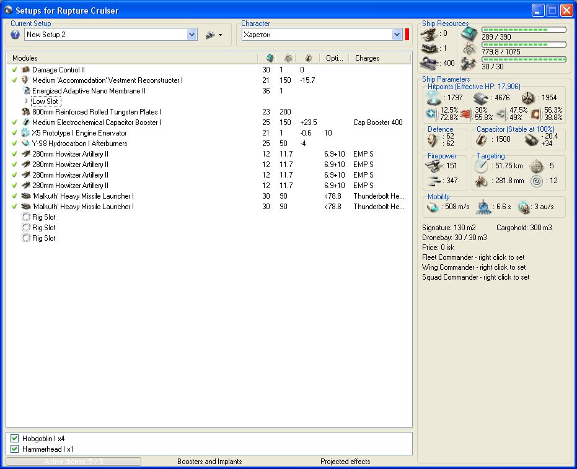Click the turret hardpoints resource icon
The height and width of the screenshot is (469, 577).
pyautogui.click(x=429, y=34)
